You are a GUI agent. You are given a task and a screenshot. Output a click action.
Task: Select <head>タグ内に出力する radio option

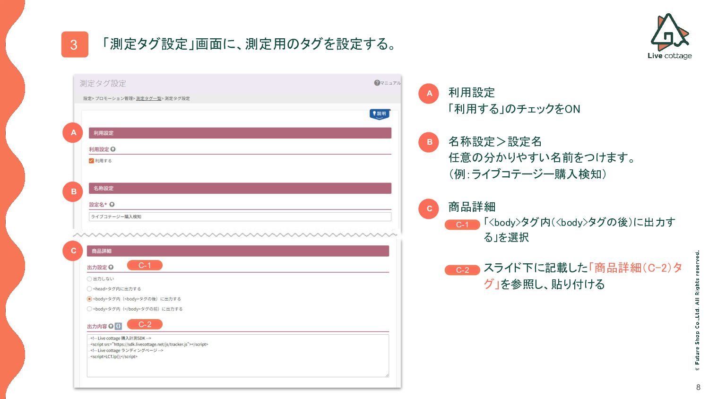[x=89, y=289]
